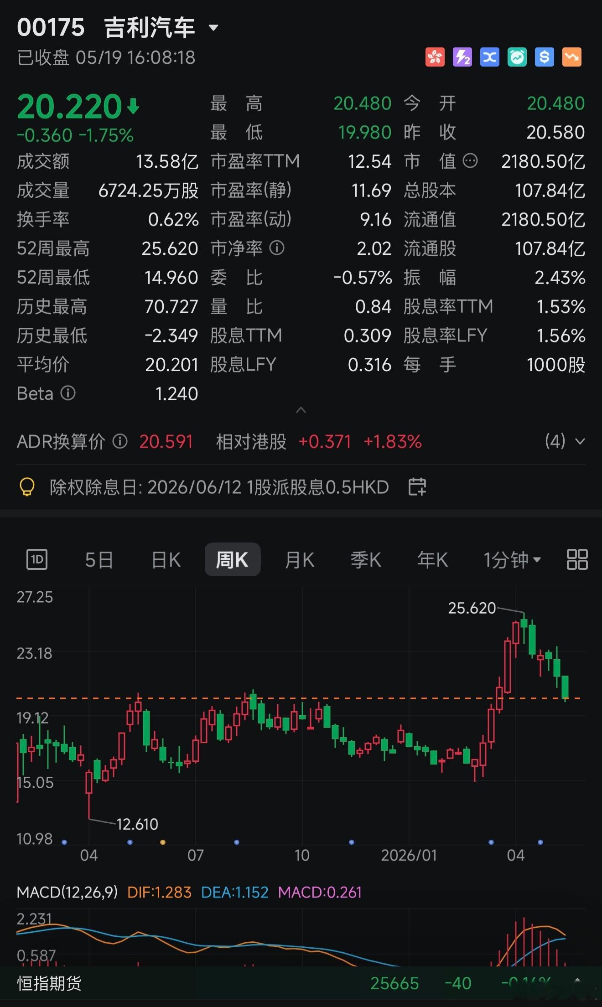Tap the light bulb tip icon
The height and width of the screenshot is (1007, 602).
[27, 487]
